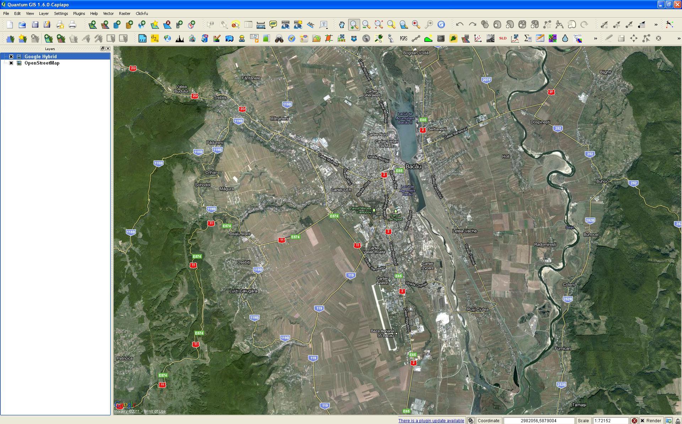Toggle OpenStreetMap layer visibility checkbox
The image size is (682, 424).
tap(11, 63)
